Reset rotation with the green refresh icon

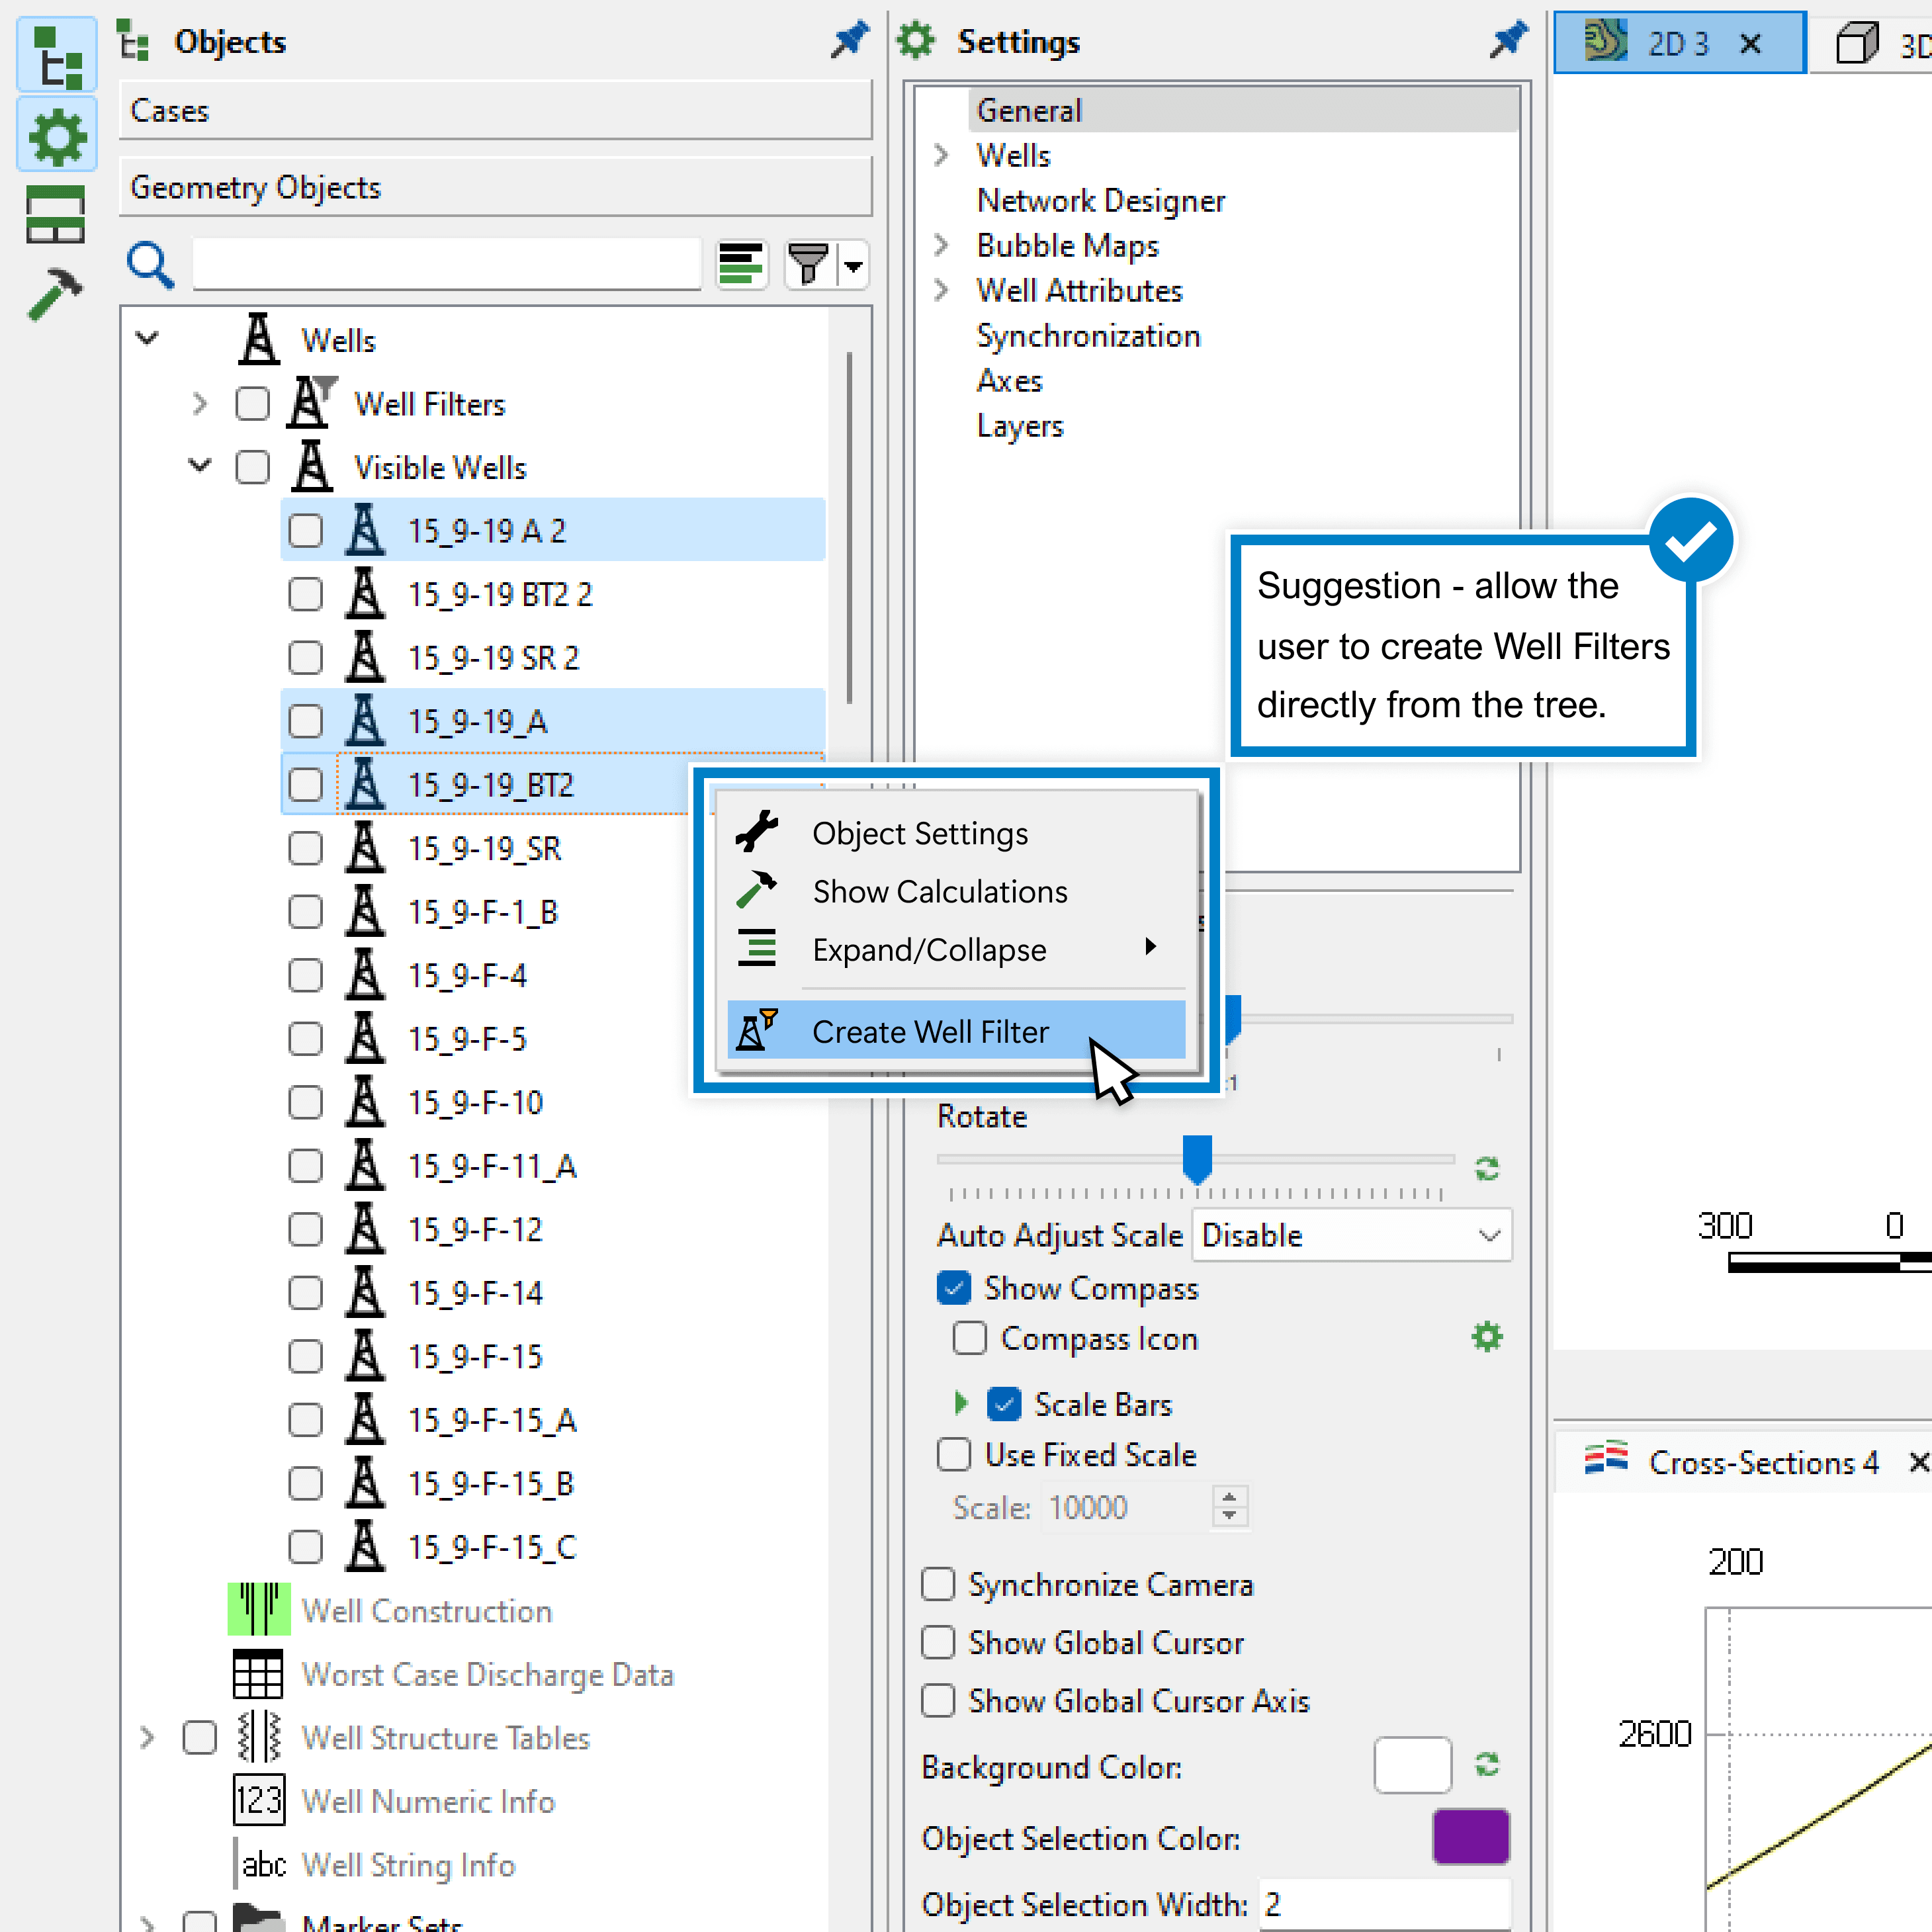[1486, 1168]
